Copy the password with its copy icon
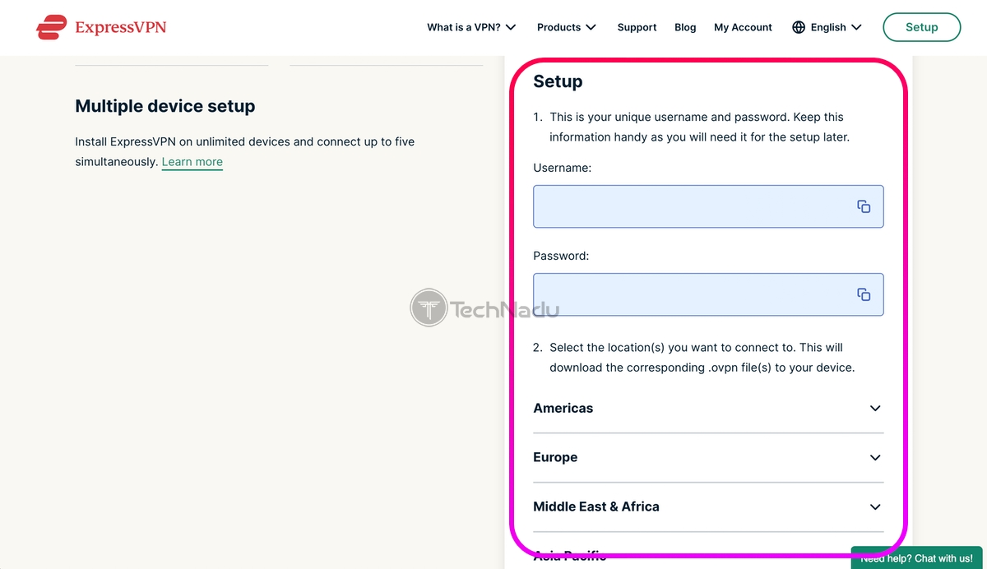 (864, 294)
